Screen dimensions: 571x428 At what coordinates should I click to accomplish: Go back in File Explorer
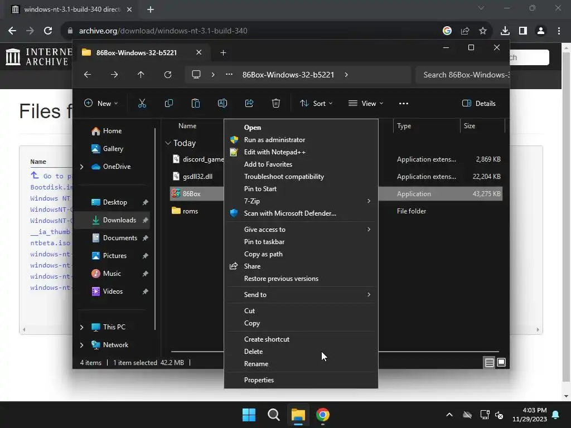pyautogui.click(x=88, y=75)
